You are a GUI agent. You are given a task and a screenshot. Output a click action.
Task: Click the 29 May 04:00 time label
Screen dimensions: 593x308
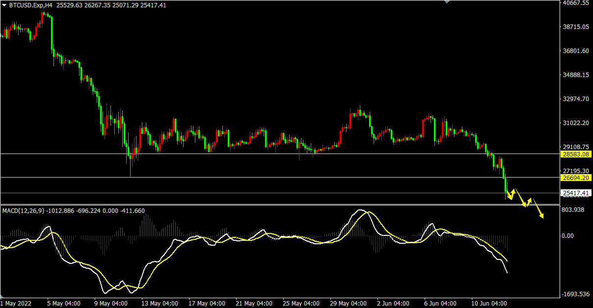click(348, 304)
